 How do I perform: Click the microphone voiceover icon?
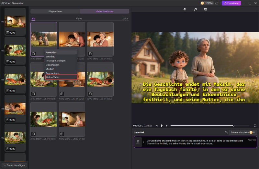click(185, 9)
